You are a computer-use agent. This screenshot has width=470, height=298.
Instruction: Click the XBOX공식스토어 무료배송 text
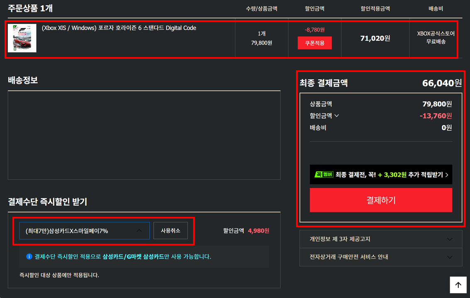pyautogui.click(x=436, y=38)
